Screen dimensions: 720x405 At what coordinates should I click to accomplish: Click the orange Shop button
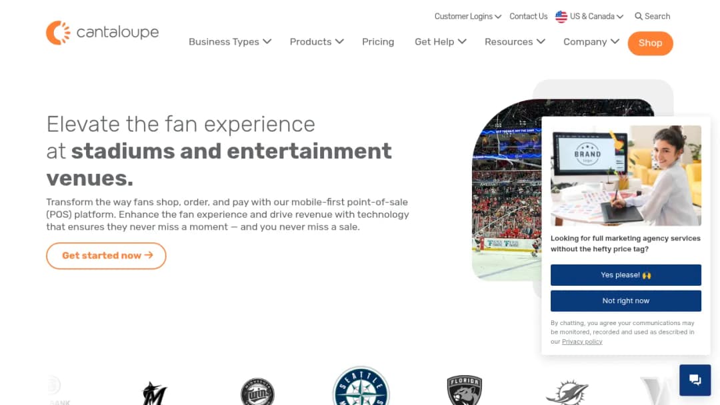click(x=650, y=43)
